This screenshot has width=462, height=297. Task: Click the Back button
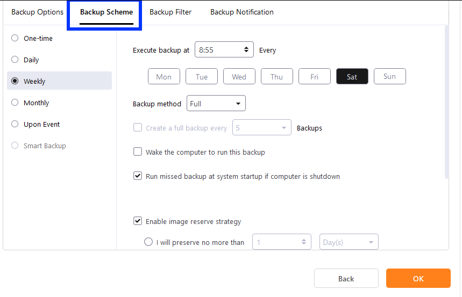[346, 278]
